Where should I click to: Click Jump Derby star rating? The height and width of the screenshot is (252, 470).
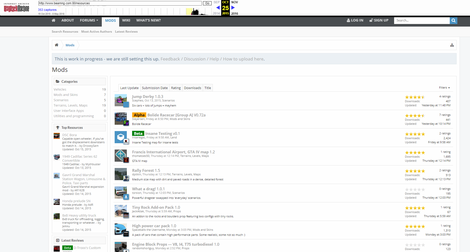pos(415,97)
